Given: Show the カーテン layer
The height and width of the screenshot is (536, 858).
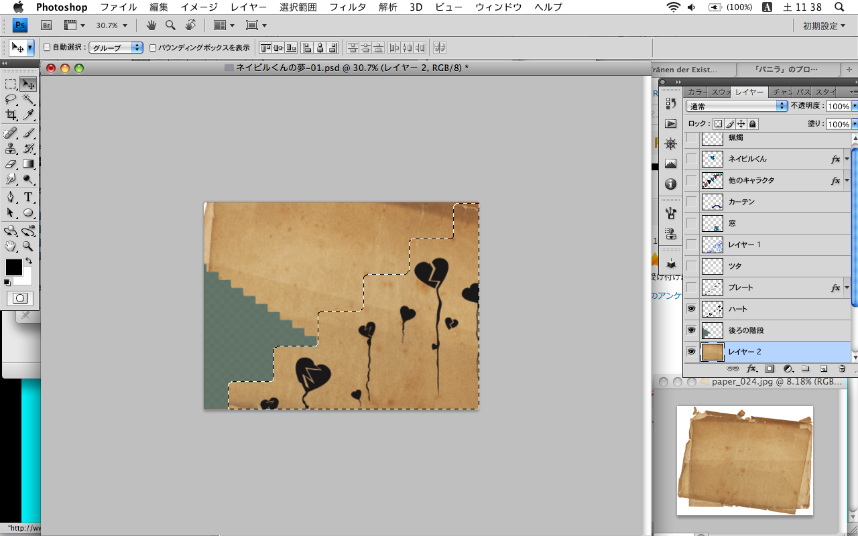Looking at the screenshot, I should [691, 202].
